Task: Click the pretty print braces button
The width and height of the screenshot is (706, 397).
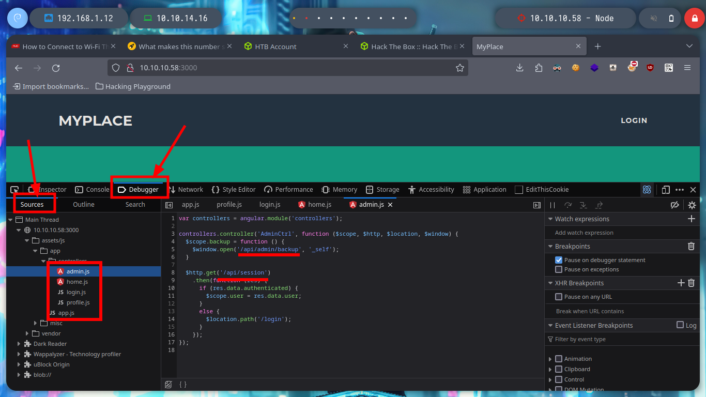Action: tap(183, 384)
